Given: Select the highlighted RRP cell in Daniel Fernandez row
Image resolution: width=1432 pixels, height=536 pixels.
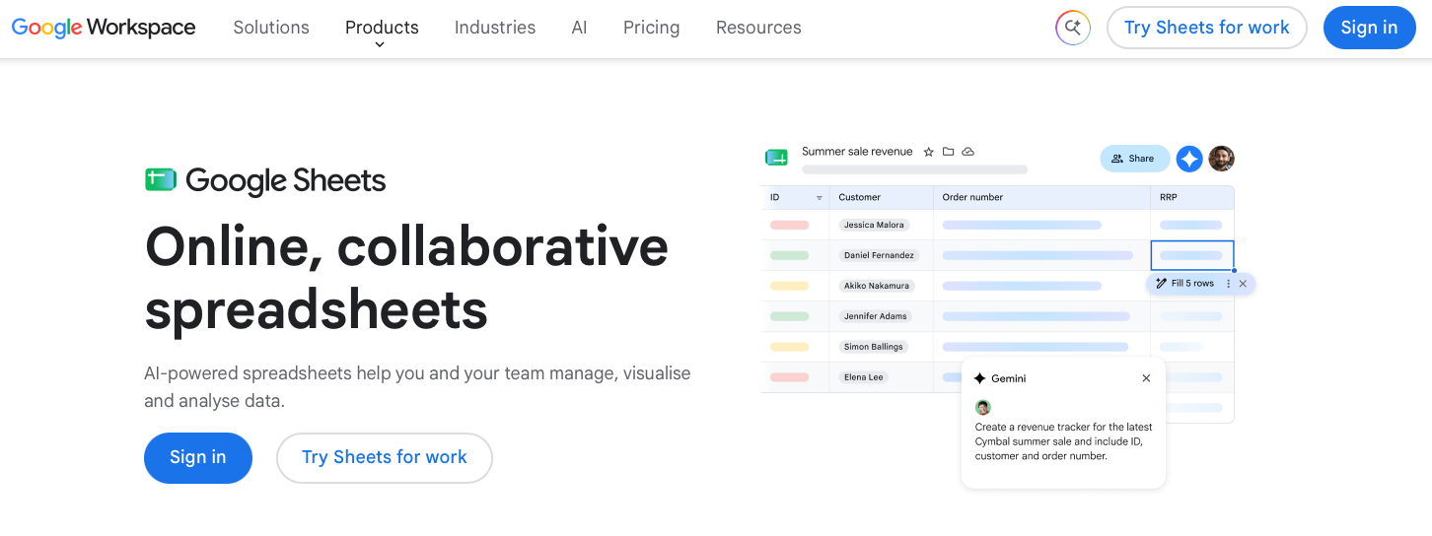Looking at the screenshot, I should (1192, 255).
